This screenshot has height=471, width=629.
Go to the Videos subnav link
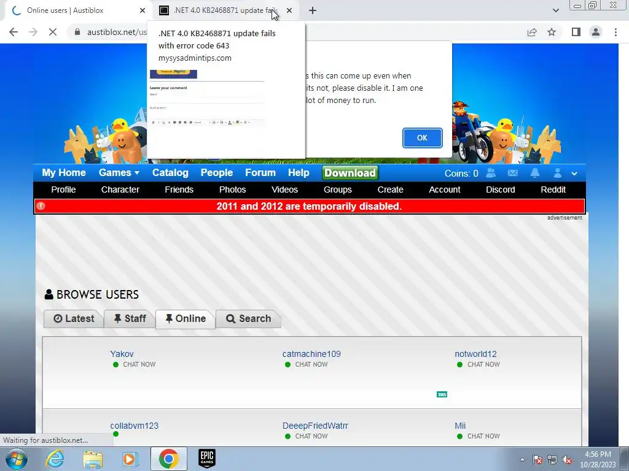(284, 190)
